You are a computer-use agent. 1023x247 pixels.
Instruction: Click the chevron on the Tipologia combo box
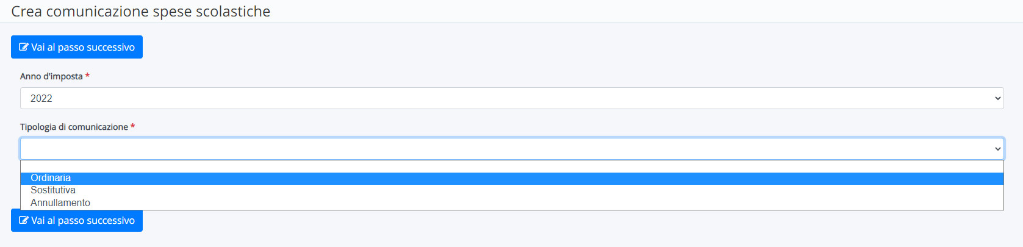click(x=998, y=149)
